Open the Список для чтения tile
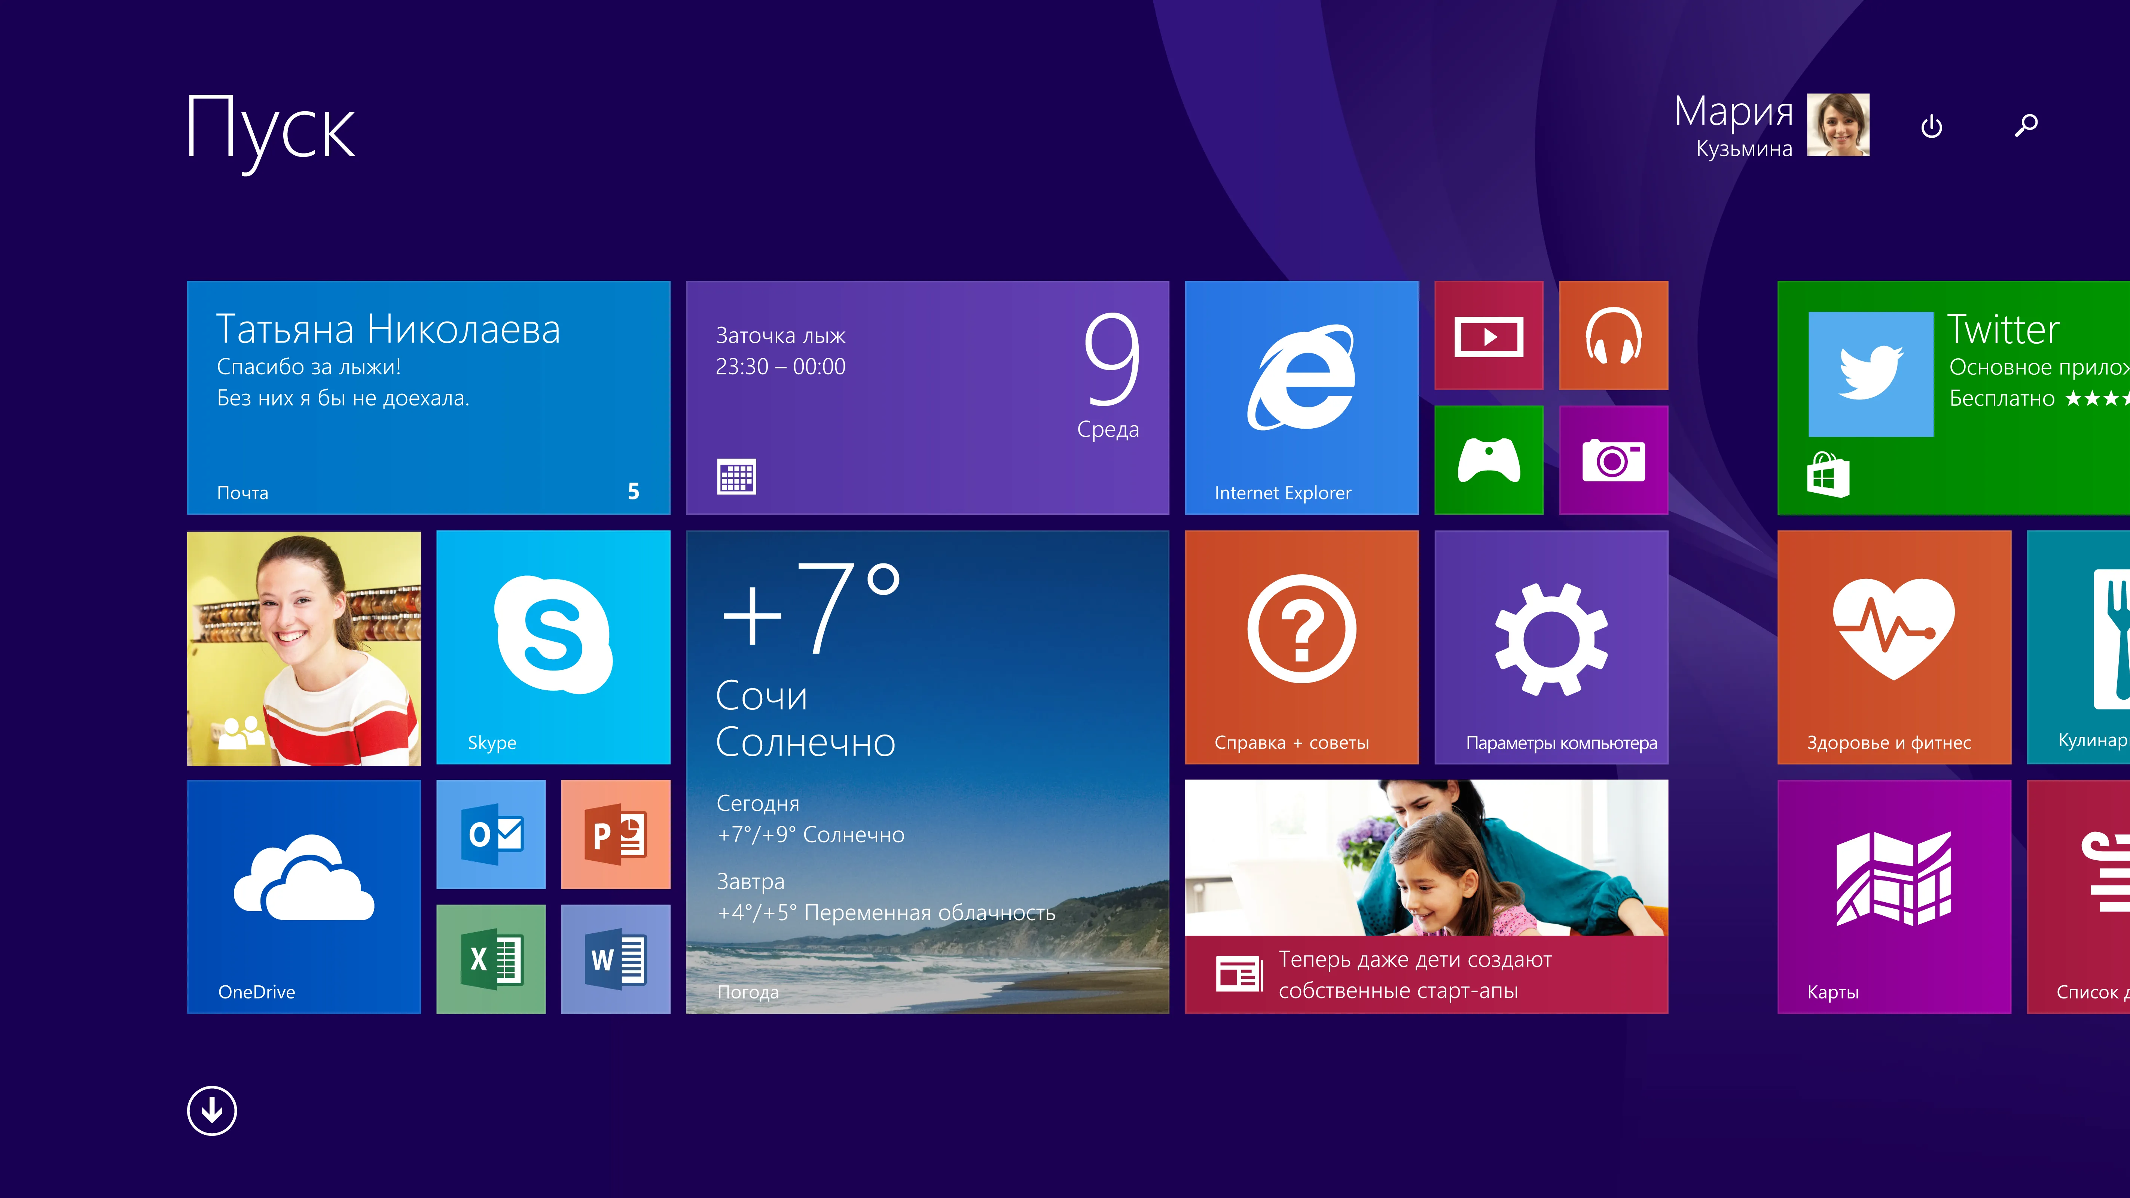This screenshot has height=1198, width=2130. pyautogui.click(x=2079, y=897)
